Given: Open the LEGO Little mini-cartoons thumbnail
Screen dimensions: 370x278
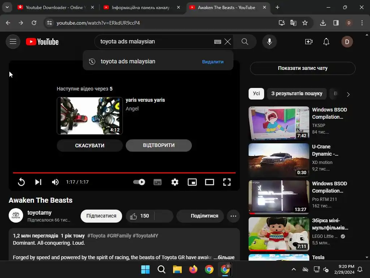Looking at the screenshot, I should [279, 234].
